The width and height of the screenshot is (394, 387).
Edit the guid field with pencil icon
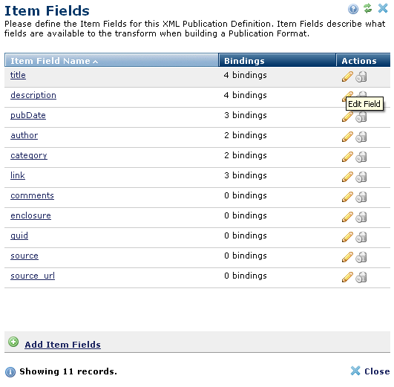(x=347, y=237)
